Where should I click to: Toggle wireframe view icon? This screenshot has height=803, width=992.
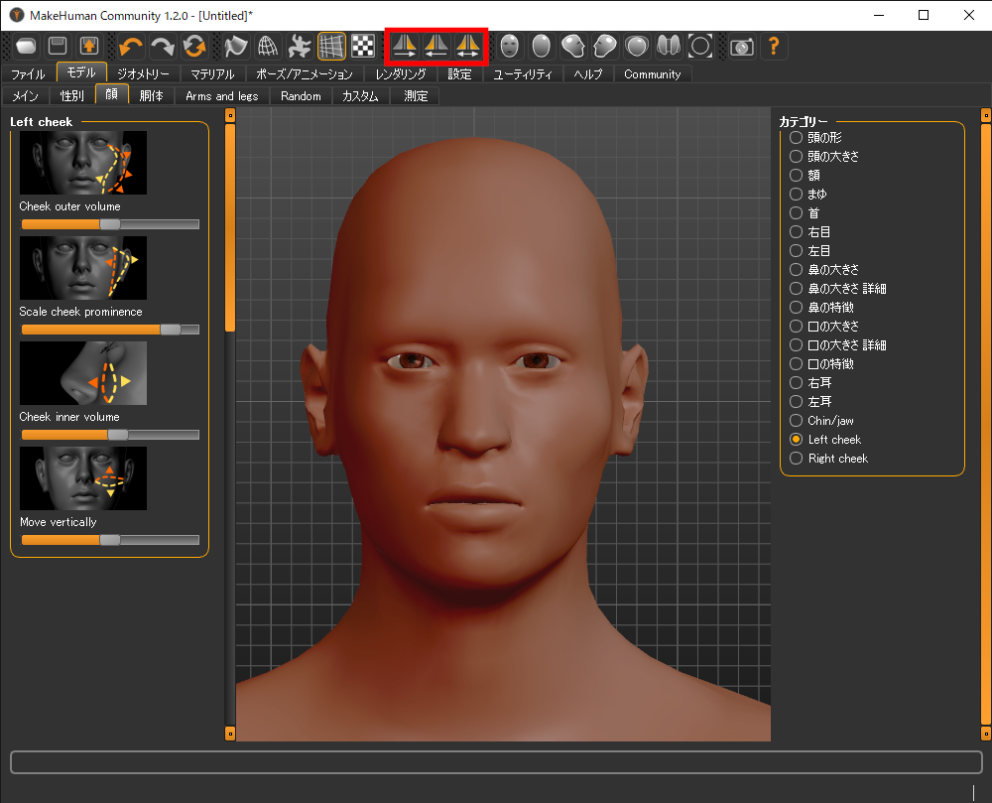pyautogui.click(x=267, y=46)
